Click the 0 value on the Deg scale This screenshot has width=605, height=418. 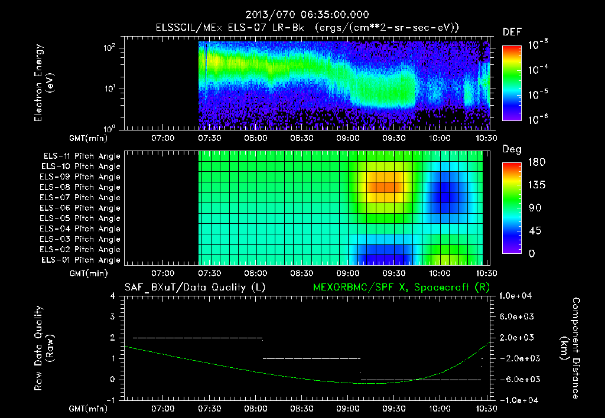click(532, 253)
